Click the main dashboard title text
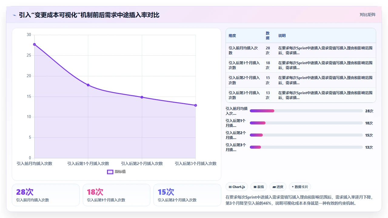The height and width of the screenshot is (218, 388). pyautogui.click(x=89, y=15)
